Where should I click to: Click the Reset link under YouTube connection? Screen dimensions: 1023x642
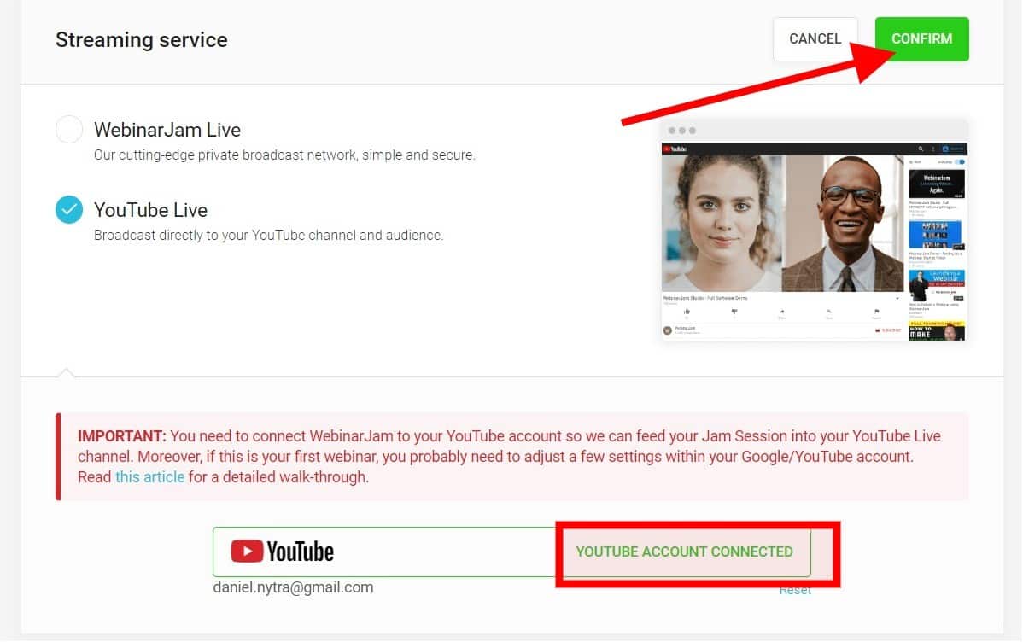[795, 591]
